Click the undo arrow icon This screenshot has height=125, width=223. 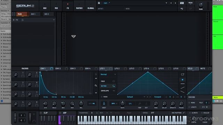tap(182, 9)
